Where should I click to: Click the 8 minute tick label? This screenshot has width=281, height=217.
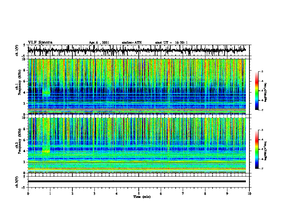(205, 194)
